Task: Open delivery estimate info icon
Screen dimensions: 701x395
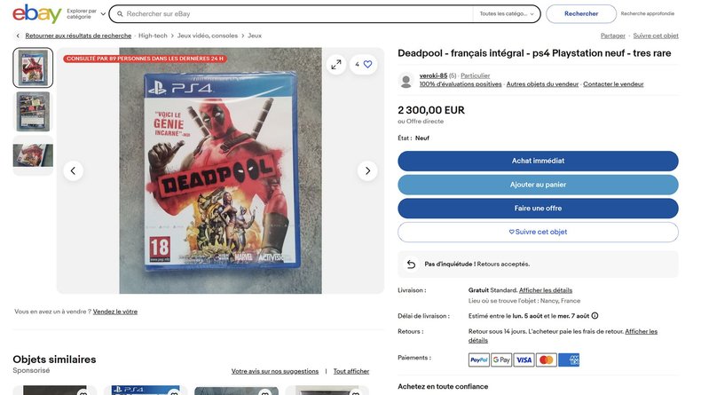Action: [595, 316]
